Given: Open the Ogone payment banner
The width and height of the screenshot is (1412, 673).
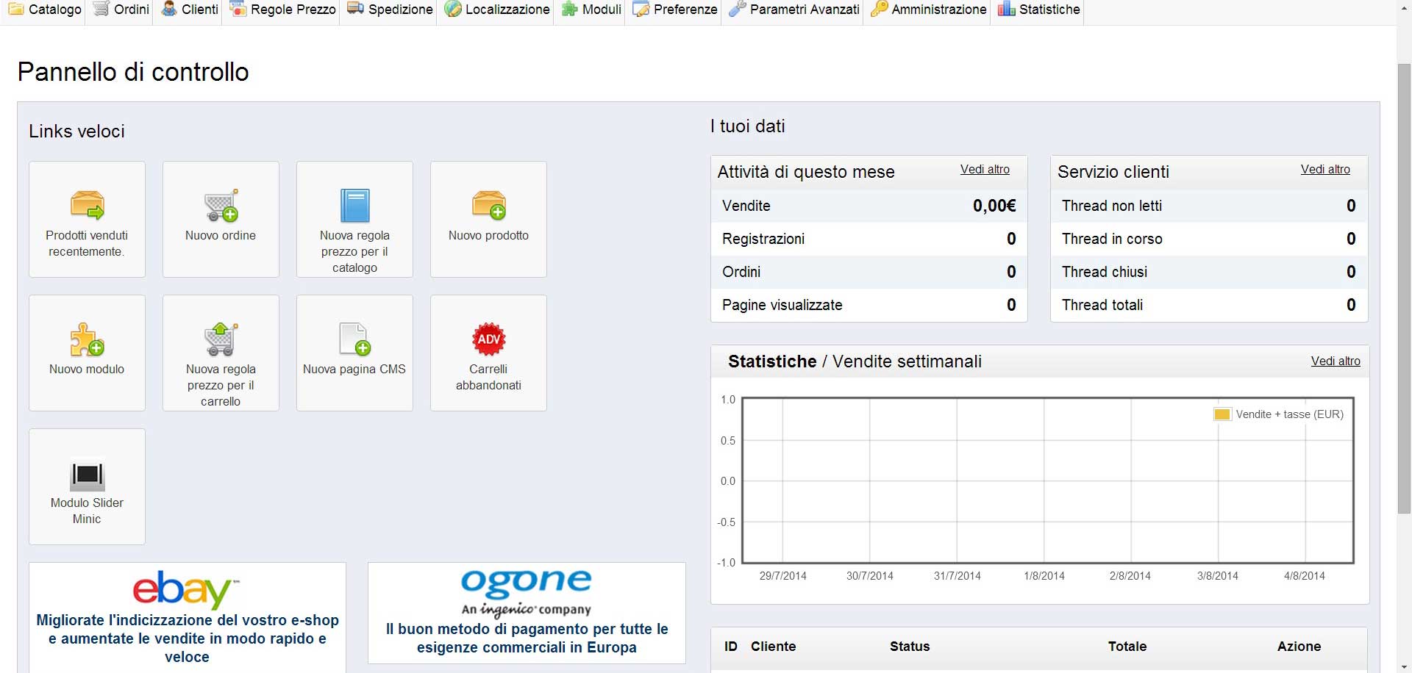Looking at the screenshot, I should 527,613.
